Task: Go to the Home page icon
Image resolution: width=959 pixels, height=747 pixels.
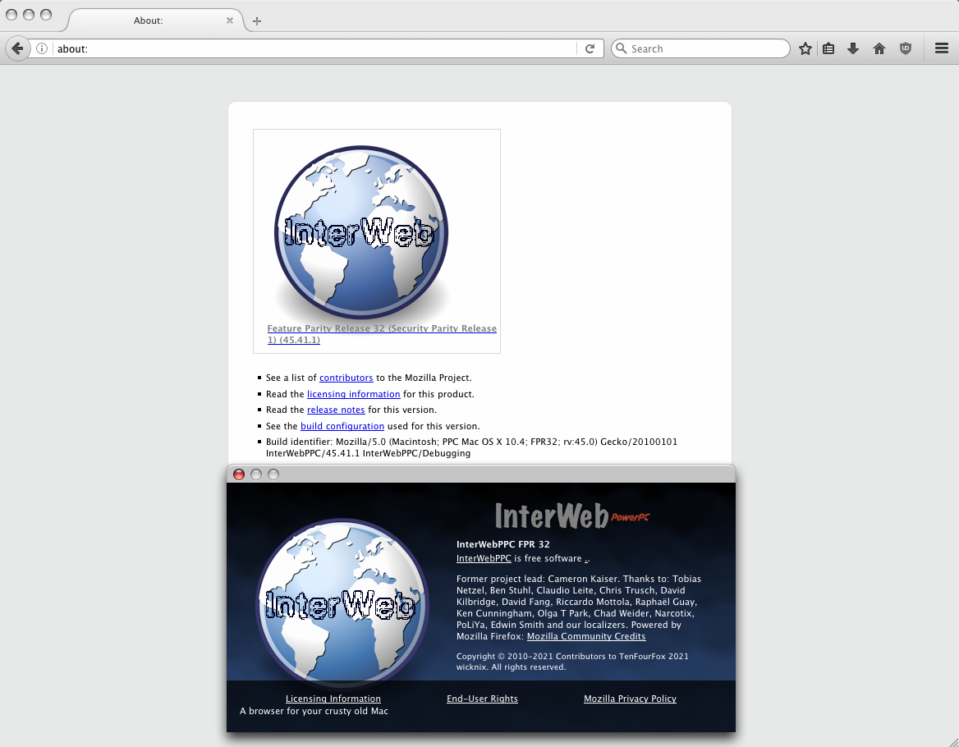Action: 879,48
